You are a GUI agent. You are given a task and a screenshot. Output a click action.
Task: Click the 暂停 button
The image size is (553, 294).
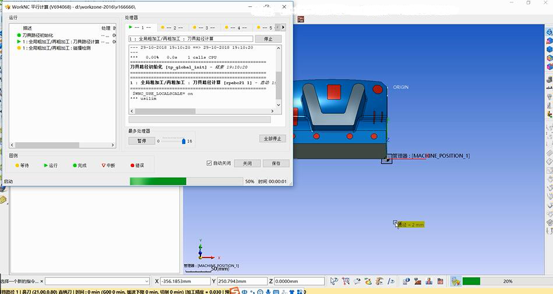(142, 141)
